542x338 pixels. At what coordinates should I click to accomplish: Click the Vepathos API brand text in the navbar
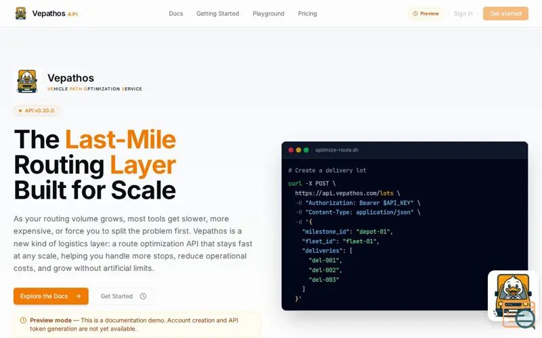pyautogui.click(x=55, y=14)
